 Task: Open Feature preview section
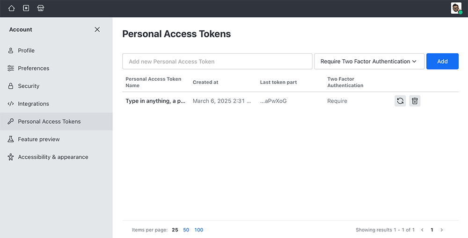(56, 139)
